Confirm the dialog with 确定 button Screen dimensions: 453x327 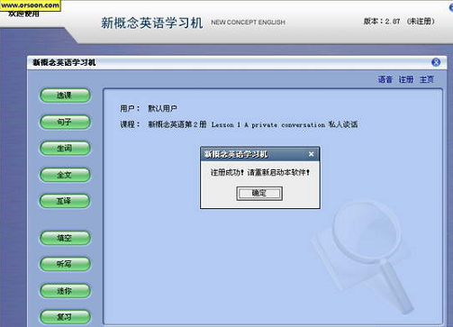click(259, 193)
